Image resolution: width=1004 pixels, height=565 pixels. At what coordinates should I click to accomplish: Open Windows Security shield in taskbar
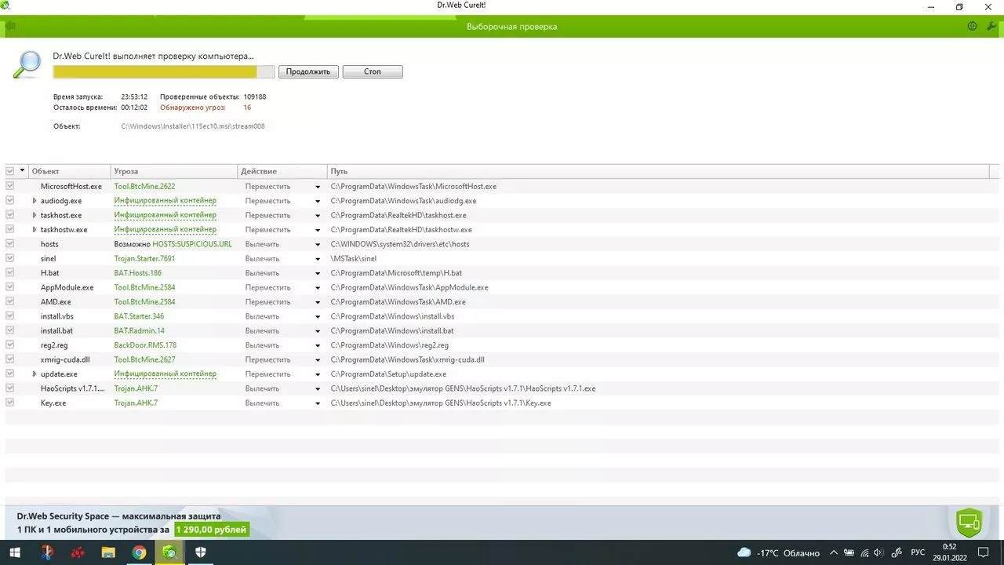tap(201, 552)
